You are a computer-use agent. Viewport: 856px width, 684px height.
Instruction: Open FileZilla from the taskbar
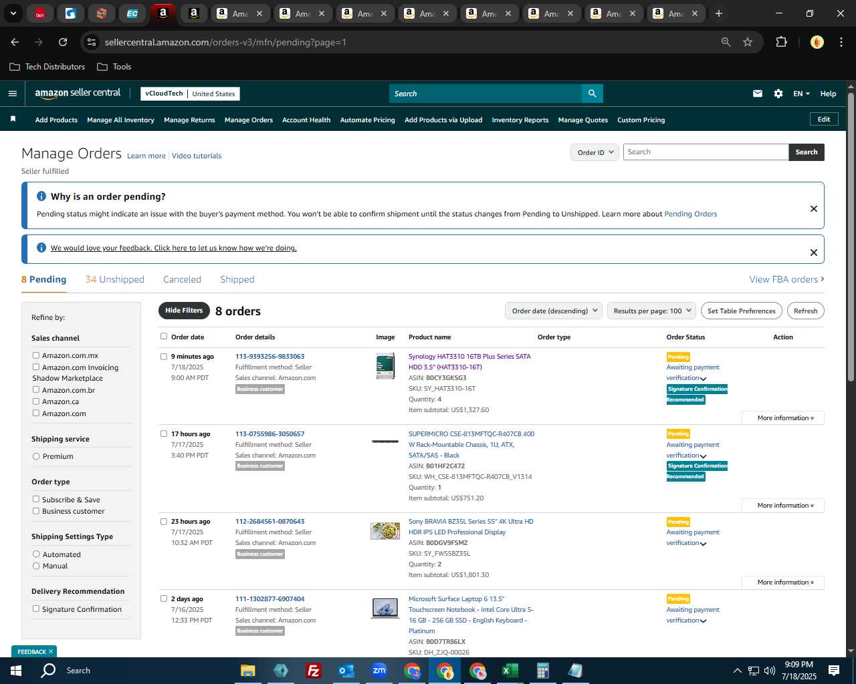pos(313,671)
